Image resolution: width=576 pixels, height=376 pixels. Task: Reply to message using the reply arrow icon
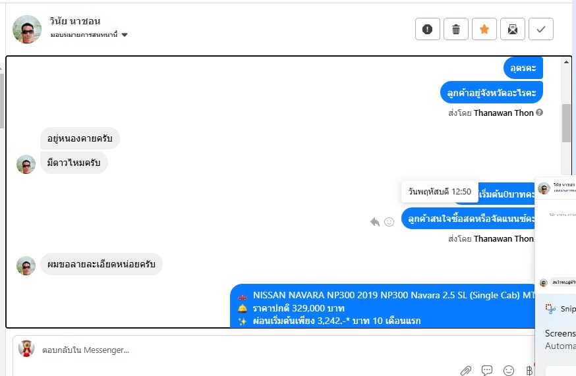375,222
